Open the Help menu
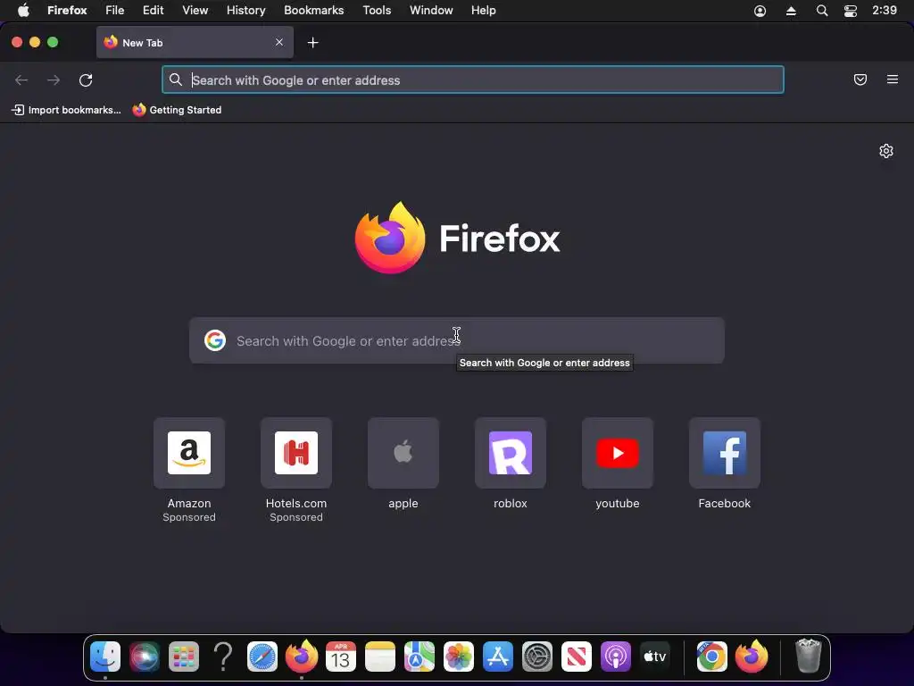 pyautogui.click(x=483, y=11)
